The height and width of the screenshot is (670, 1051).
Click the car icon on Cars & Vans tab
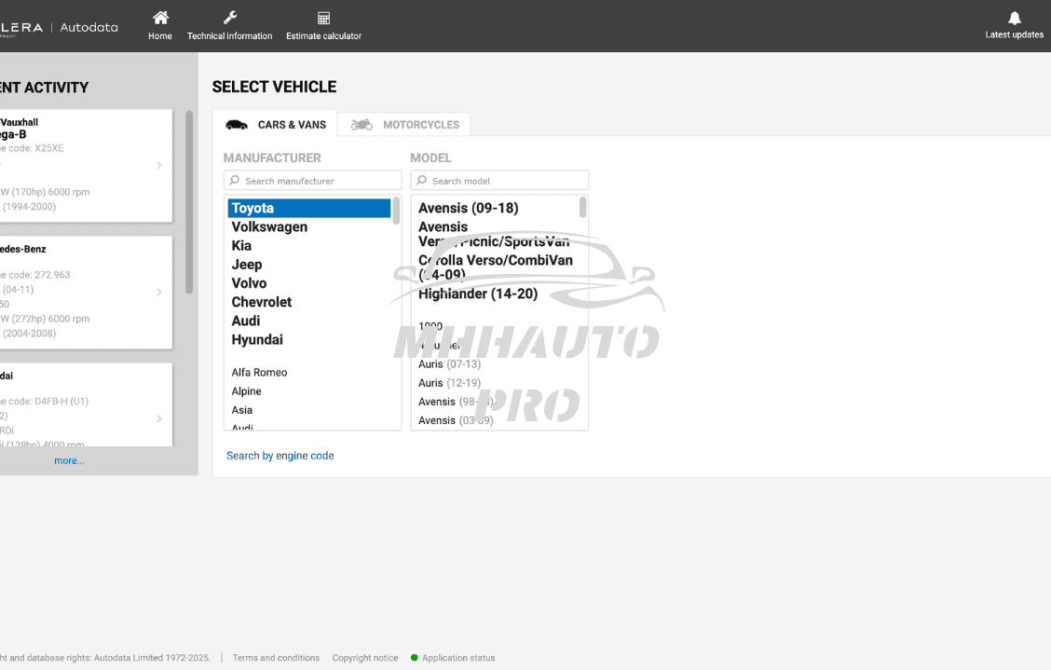237,125
